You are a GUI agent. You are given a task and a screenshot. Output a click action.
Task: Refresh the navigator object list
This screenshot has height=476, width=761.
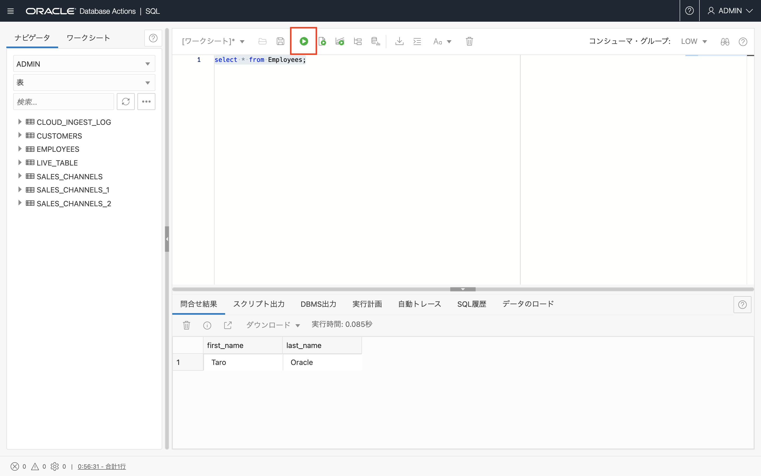[x=126, y=102]
